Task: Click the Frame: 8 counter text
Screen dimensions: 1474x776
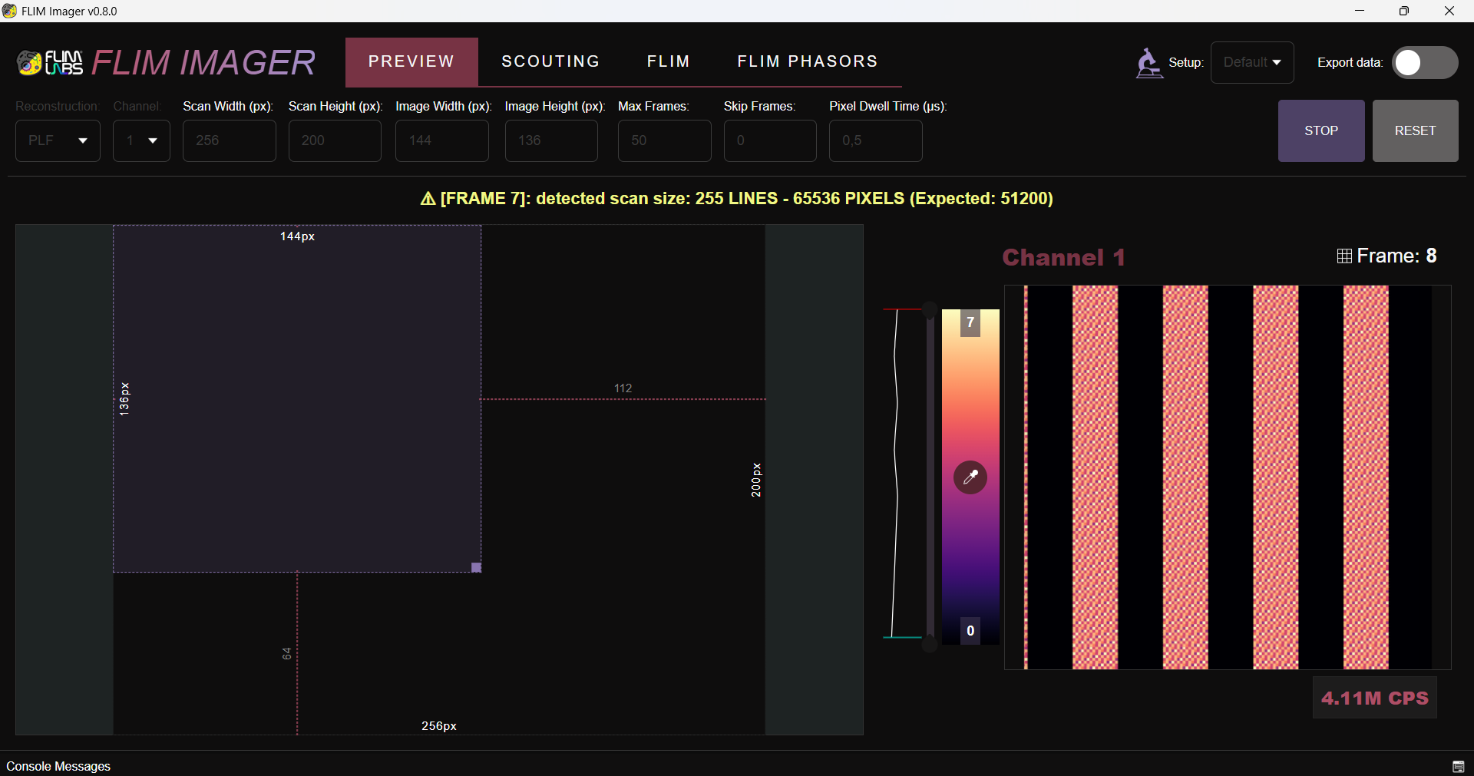Action: coord(1396,256)
